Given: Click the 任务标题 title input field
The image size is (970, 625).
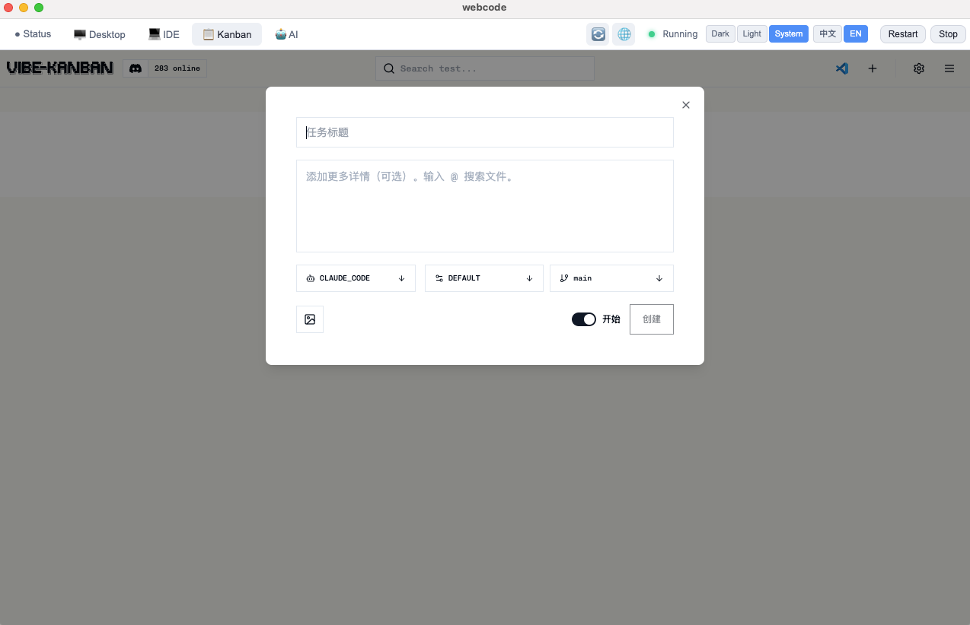Looking at the screenshot, I should coord(484,132).
